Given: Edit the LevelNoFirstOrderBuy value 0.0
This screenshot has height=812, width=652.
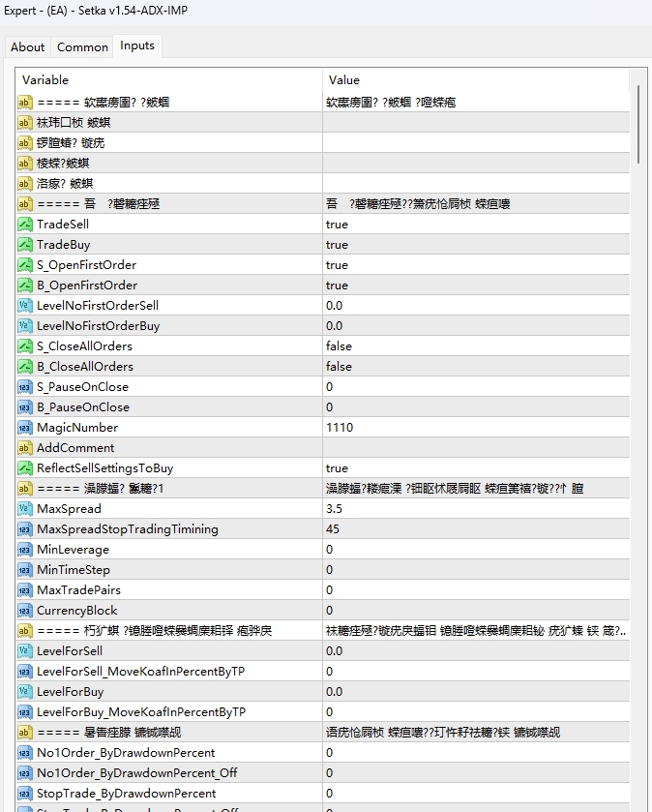Looking at the screenshot, I should click(476, 326).
